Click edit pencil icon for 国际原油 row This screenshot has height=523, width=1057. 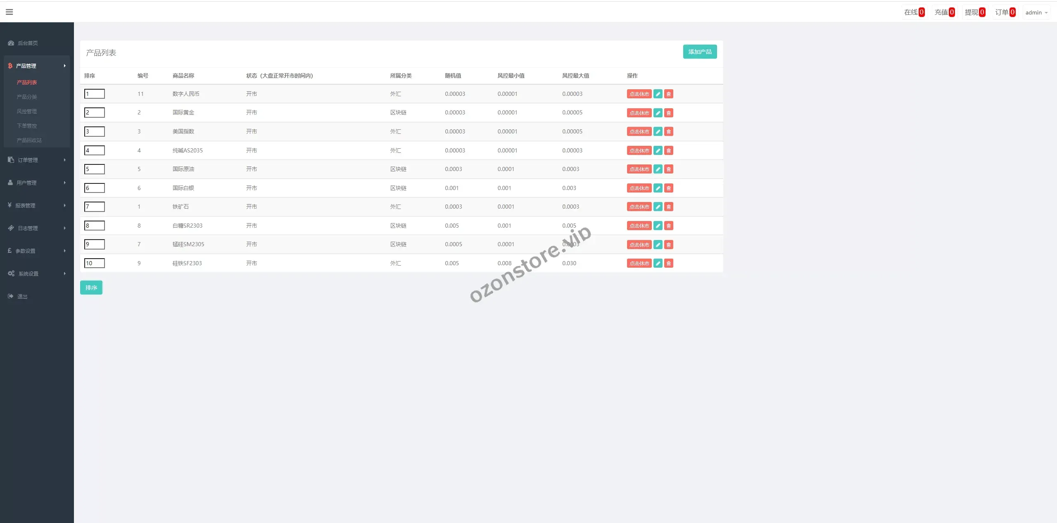pyautogui.click(x=658, y=169)
